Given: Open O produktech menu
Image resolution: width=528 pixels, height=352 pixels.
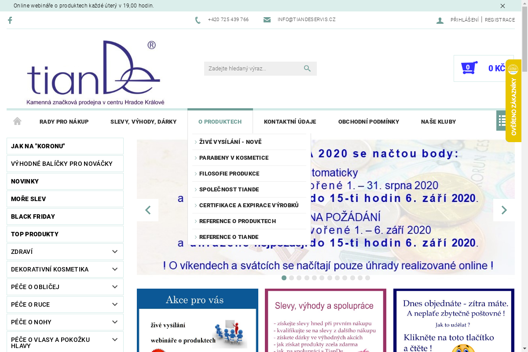Looking at the screenshot, I should (x=220, y=122).
